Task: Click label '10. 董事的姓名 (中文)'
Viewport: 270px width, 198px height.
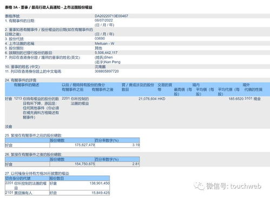Action: pyautogui.click(x=22, y=67)
